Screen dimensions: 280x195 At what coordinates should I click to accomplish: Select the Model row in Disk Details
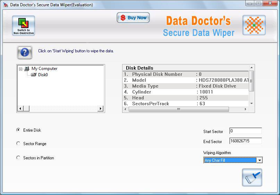[x=186, y=80]
